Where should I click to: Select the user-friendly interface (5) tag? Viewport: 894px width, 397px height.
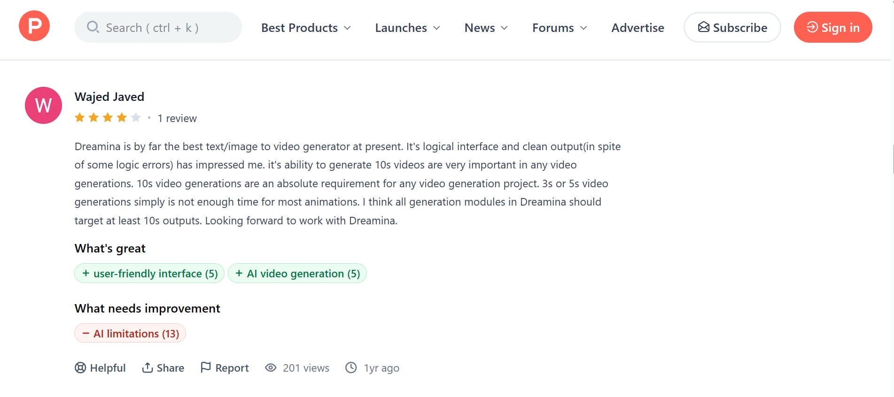point(149,273)
